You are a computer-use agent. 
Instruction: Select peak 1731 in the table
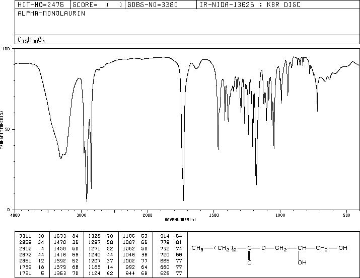pos(31,273)
